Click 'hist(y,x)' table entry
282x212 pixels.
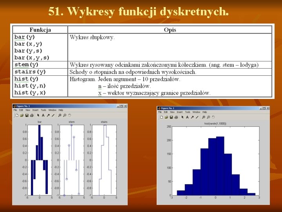(x=30, y=93)
